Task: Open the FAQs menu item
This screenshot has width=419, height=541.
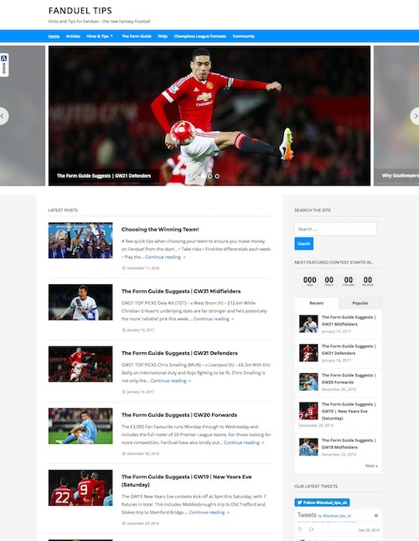Action: pyautogui.click(x=163, y=36)
